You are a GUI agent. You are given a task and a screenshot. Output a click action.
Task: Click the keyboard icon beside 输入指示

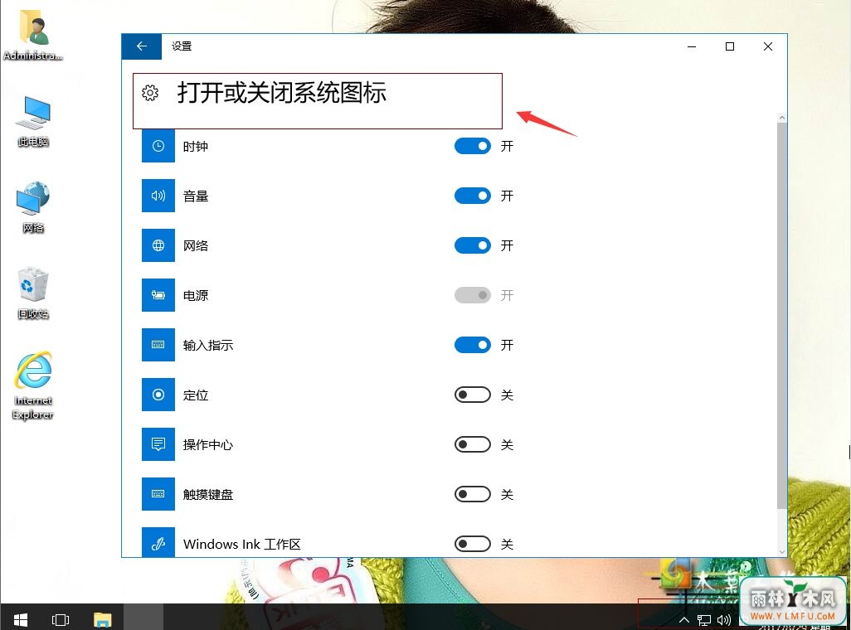coord(158,345)
